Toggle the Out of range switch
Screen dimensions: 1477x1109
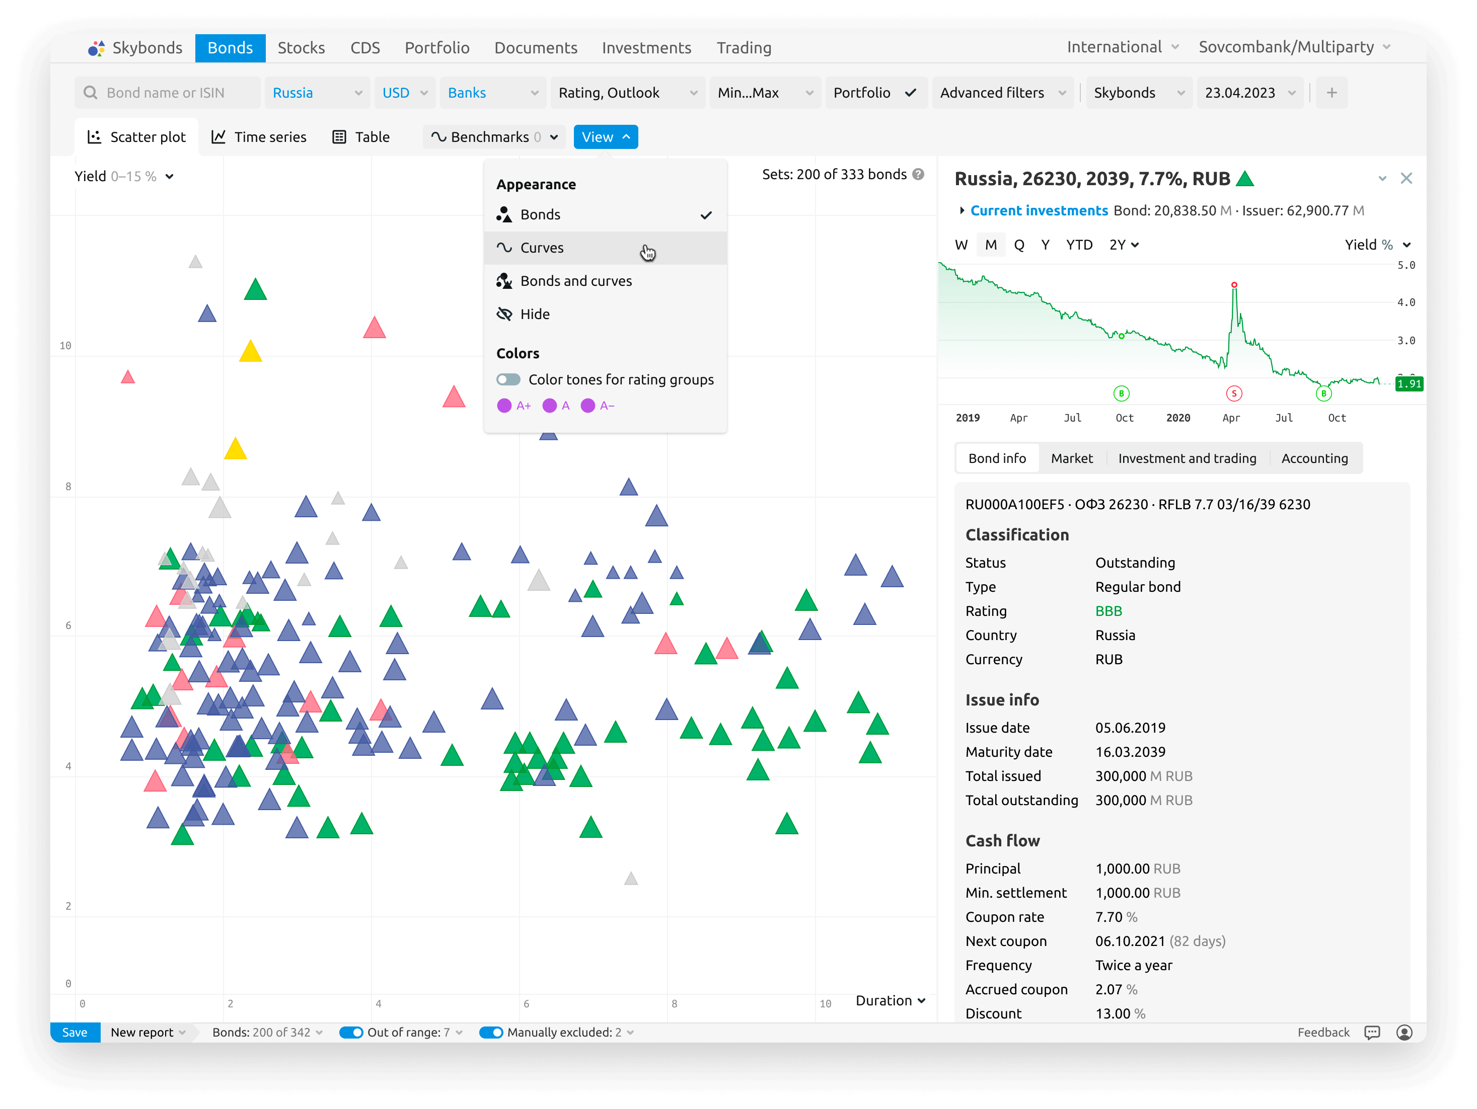point(351,1032)
